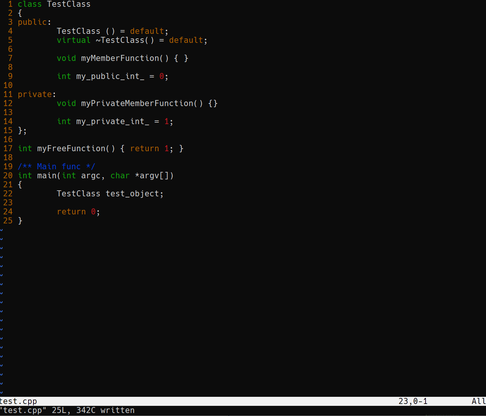
Task: Place cursor on my_public_int_ variable
Action: pos(110,76)
